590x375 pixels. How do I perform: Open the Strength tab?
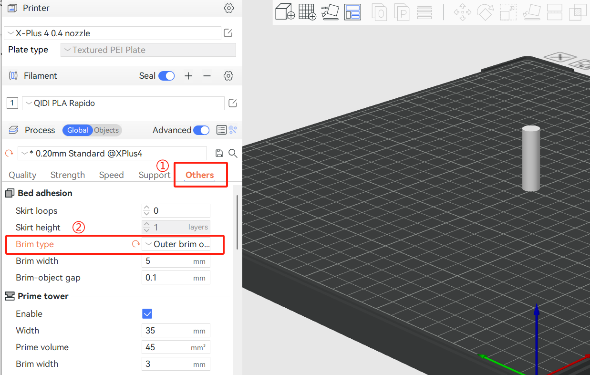pos(68,175)
